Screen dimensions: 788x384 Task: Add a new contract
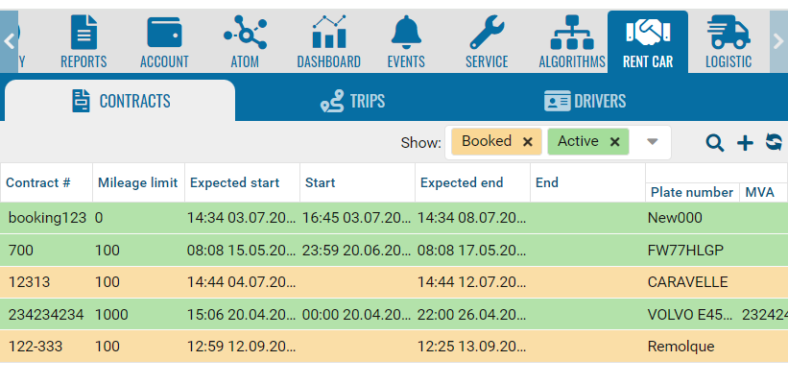pos(745,143)
